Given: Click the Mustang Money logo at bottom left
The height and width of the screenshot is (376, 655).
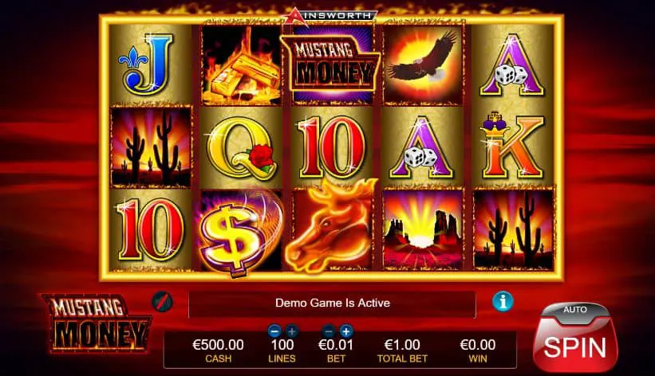Looking at the screenshot, I should coord(97,324).
